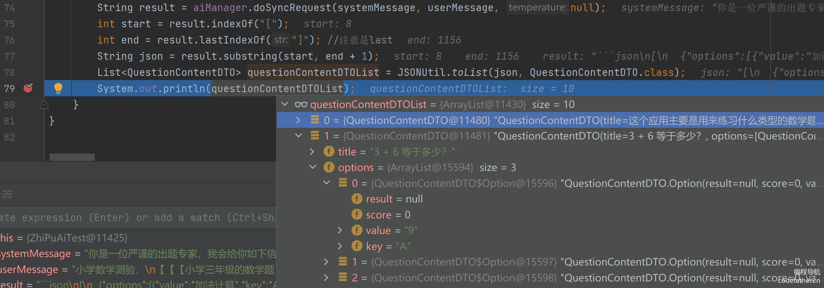Click the field icon beside value = "9"
This screenshot has width=824, height=288.
(357, 230)
